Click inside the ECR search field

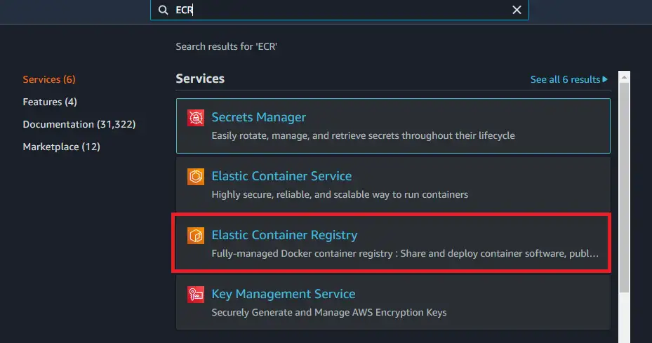337,10
